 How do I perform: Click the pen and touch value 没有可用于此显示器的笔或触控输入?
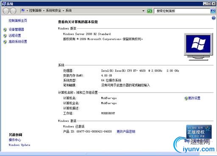coord(125,85)
